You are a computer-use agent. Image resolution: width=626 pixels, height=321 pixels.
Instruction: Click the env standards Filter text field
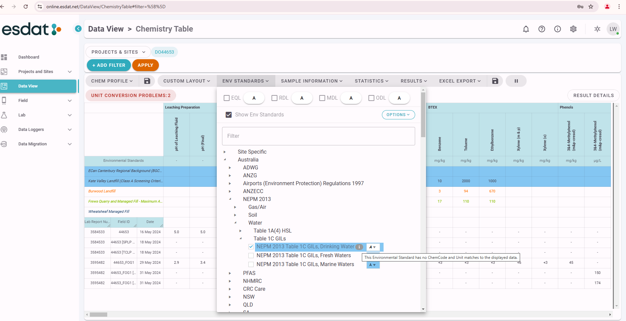[x=318, y=136]
